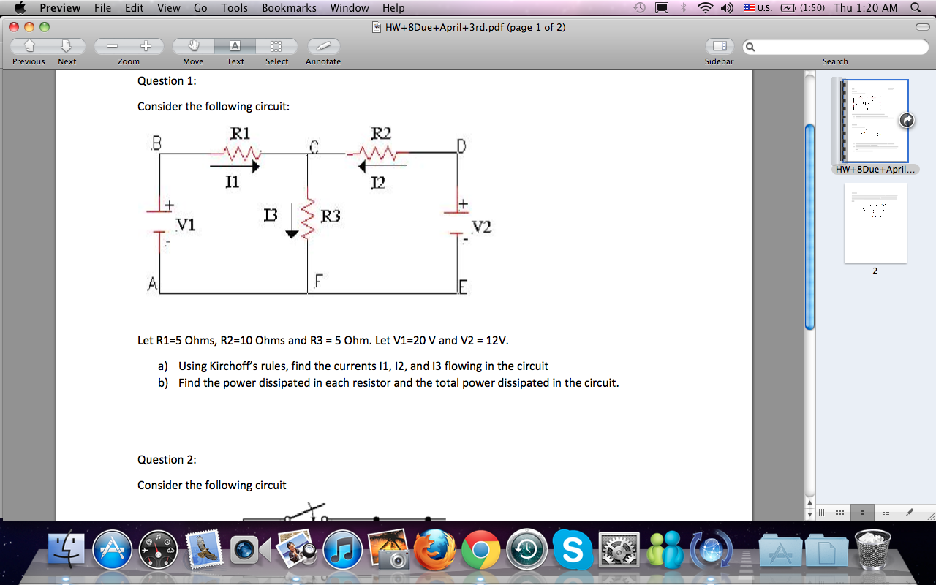Toggle the Sidebar panel

tap(719, 46)
